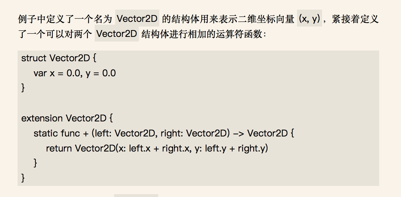Click the 'struct Vector2D {' code line
Screen dimensions: 401x197
click(59, 58)
